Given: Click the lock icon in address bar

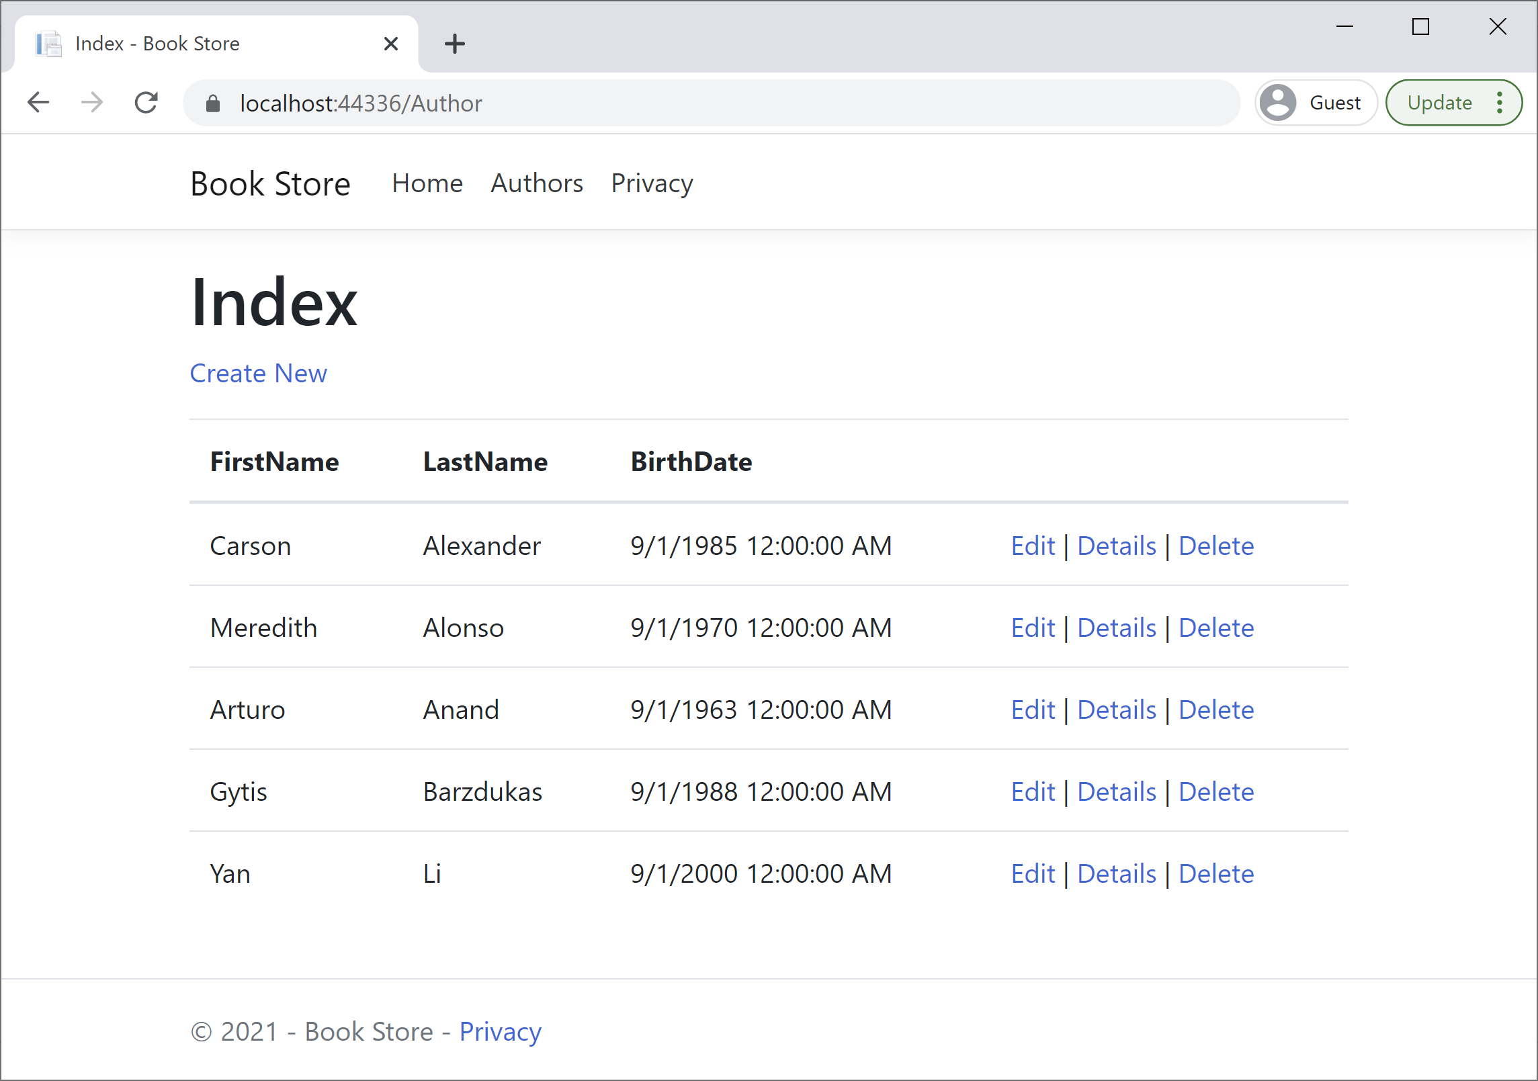Looking at the screenshot, I should (213, 103).
